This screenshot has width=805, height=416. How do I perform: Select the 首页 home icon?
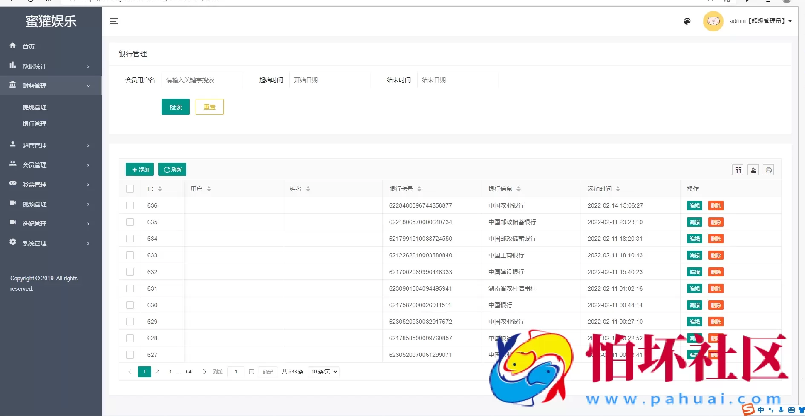(12, 46)
